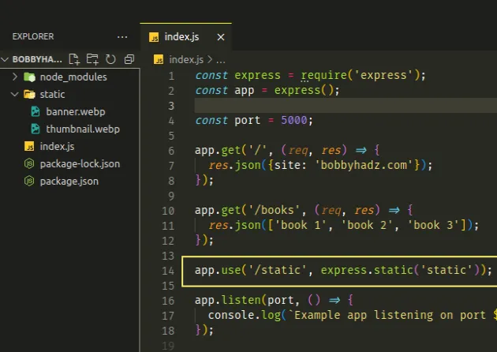The height and width of the screenshot is (352, 497).
Task: Place cursor on empty line 3
Action: 346,105
